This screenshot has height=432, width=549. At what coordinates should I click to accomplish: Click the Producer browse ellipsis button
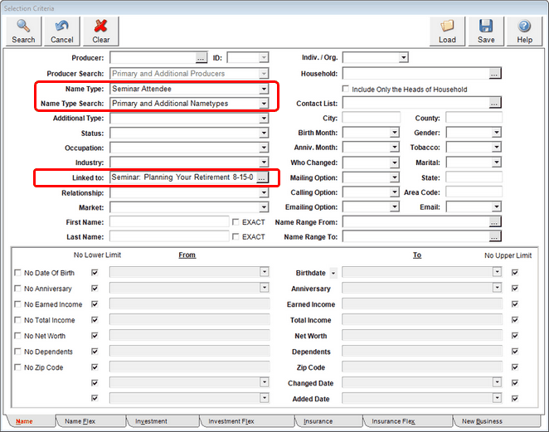pos(201,58)
